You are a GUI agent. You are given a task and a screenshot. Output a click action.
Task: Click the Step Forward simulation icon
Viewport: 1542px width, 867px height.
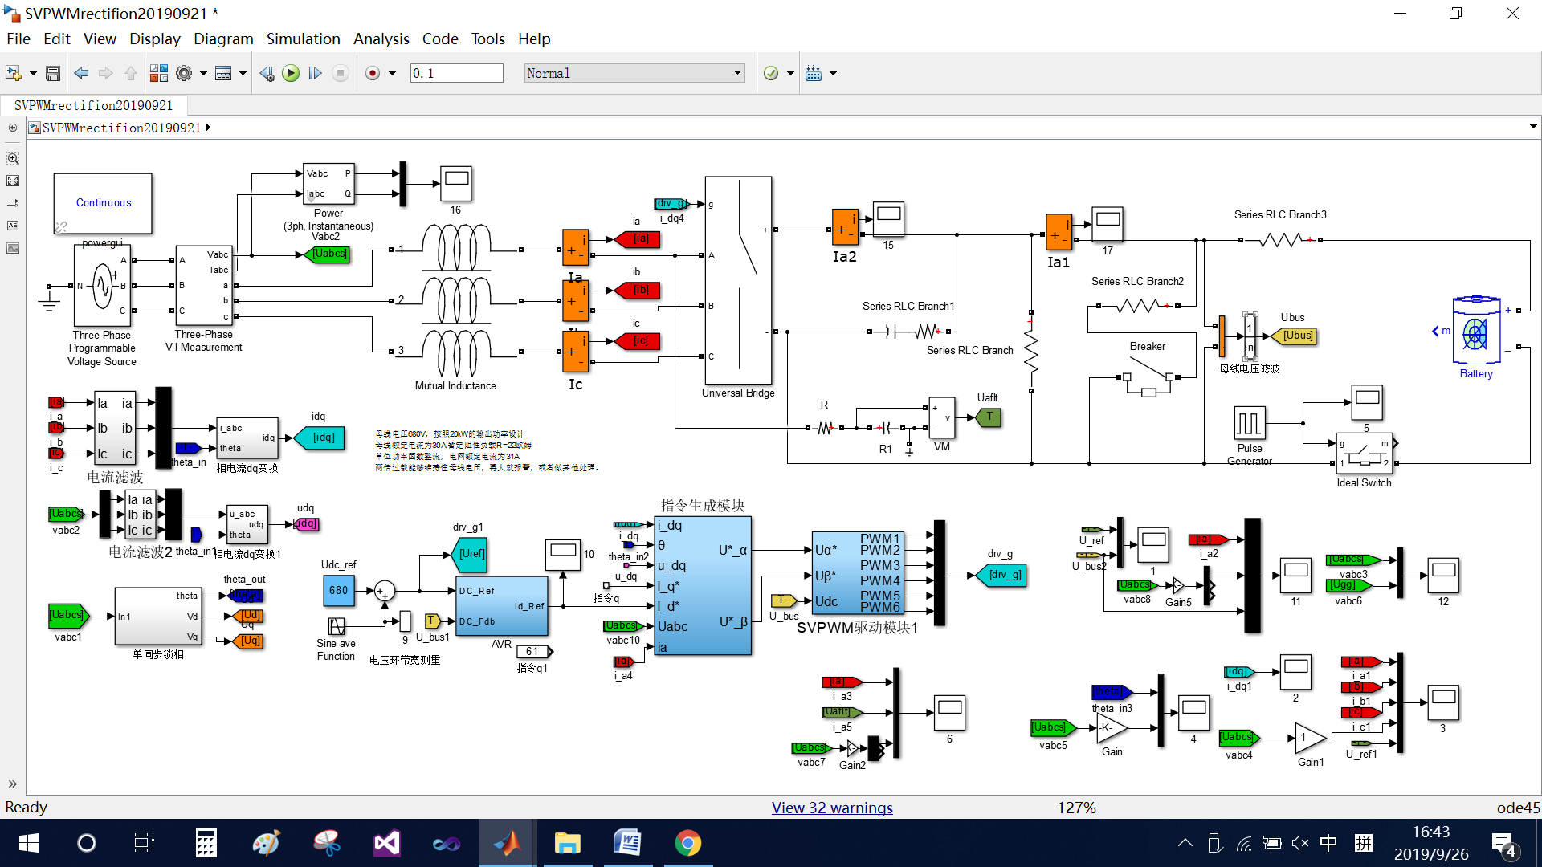(x=316, y=73)
